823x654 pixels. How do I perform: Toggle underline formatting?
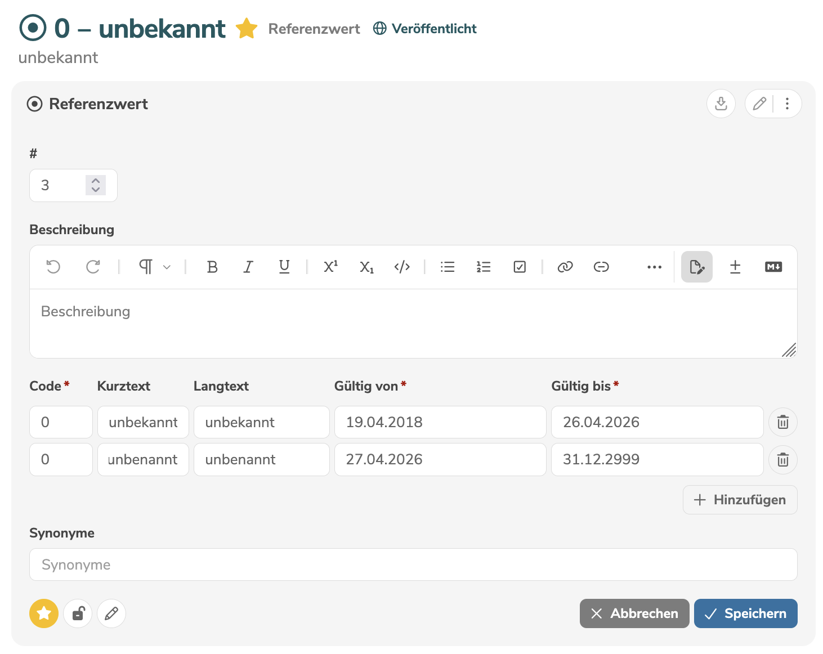[x=284, y=267]
